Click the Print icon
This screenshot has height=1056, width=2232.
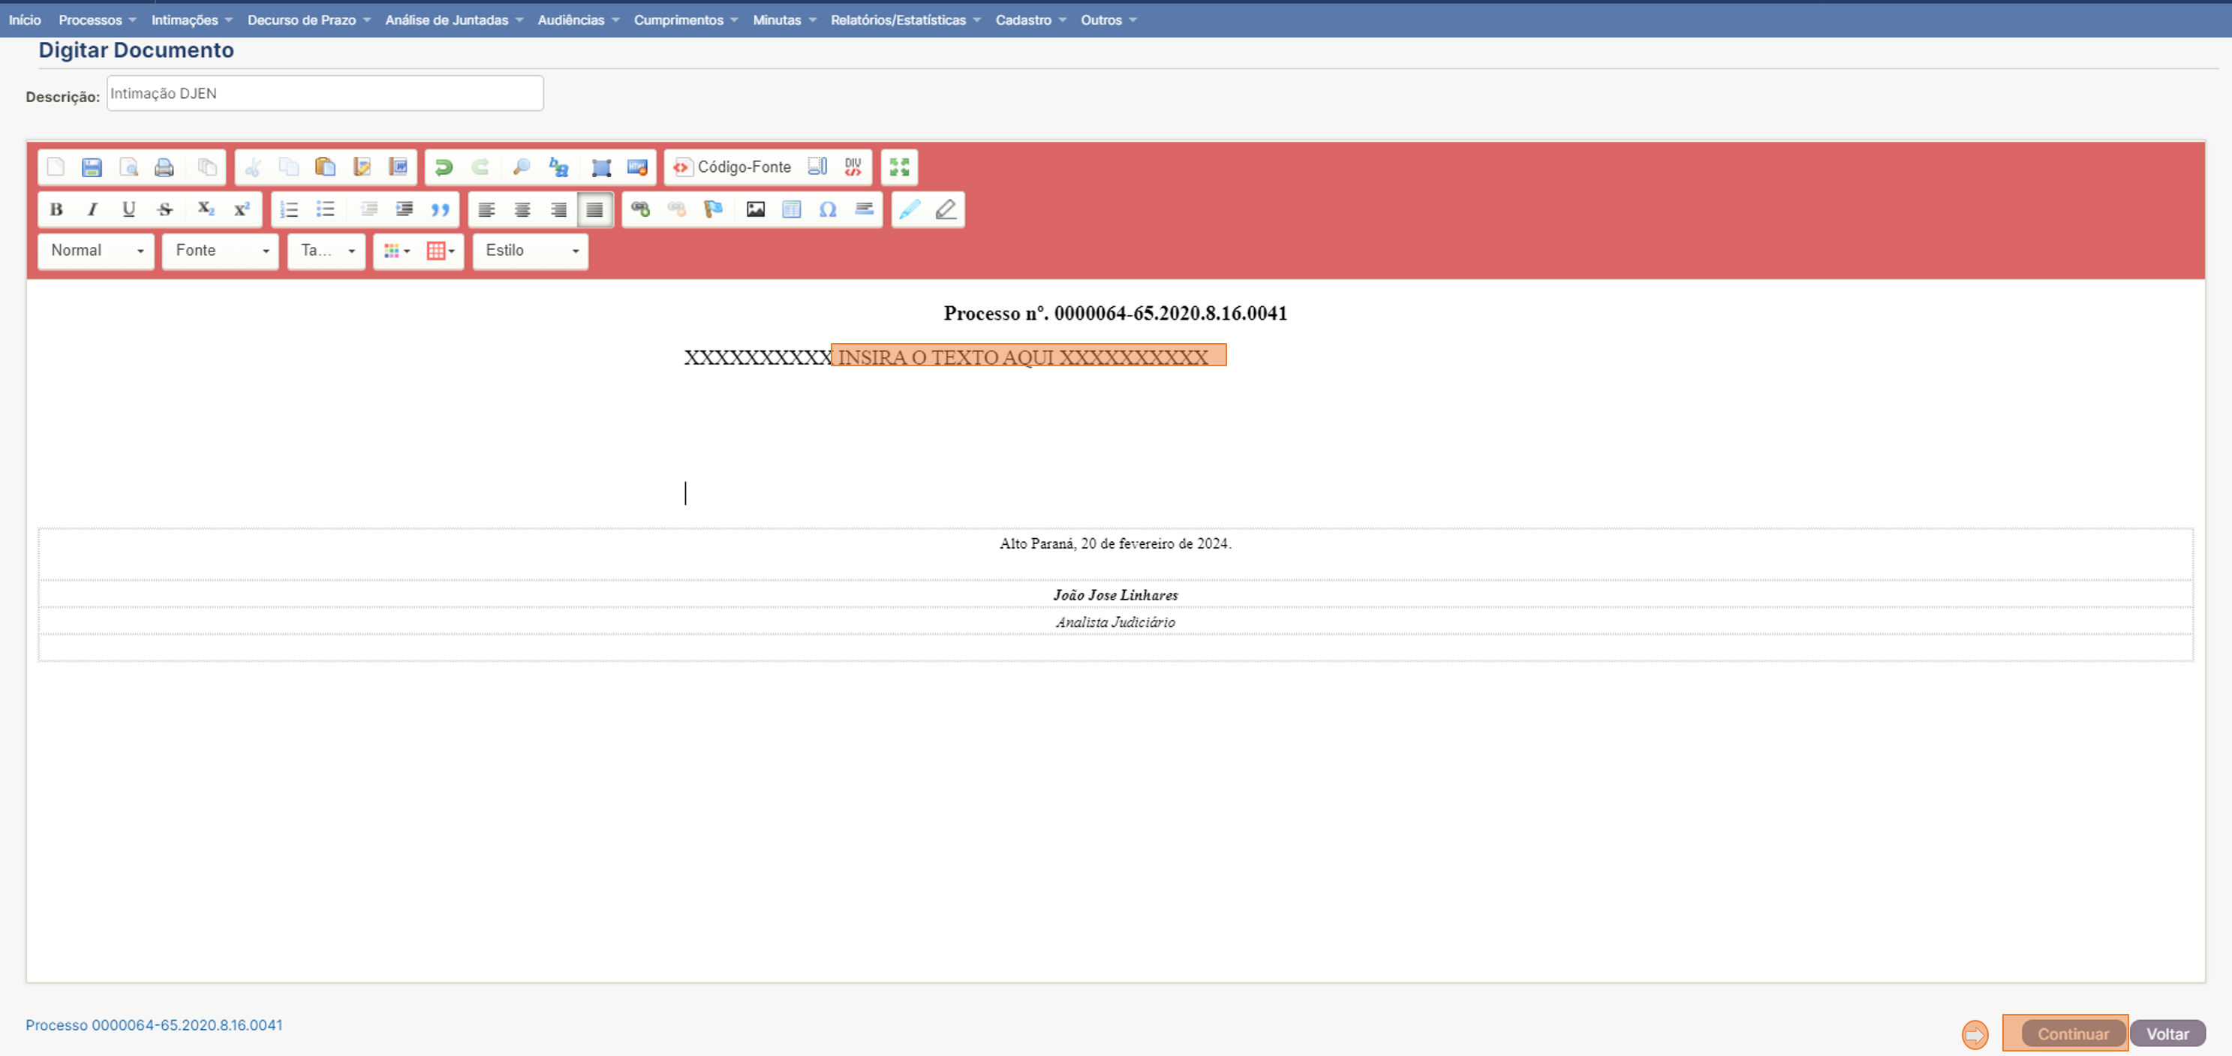[164, 167]
